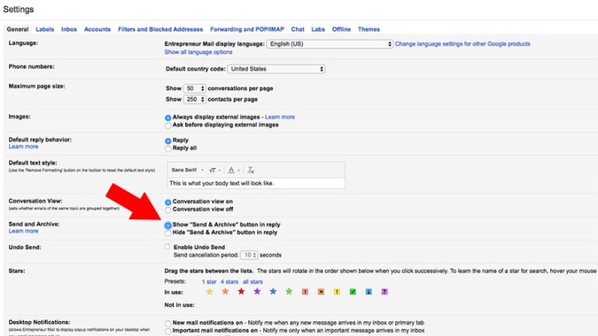Click Learn more under Send and Archive
This screenshot has width=598, height=336.
[x=23, y=231]
